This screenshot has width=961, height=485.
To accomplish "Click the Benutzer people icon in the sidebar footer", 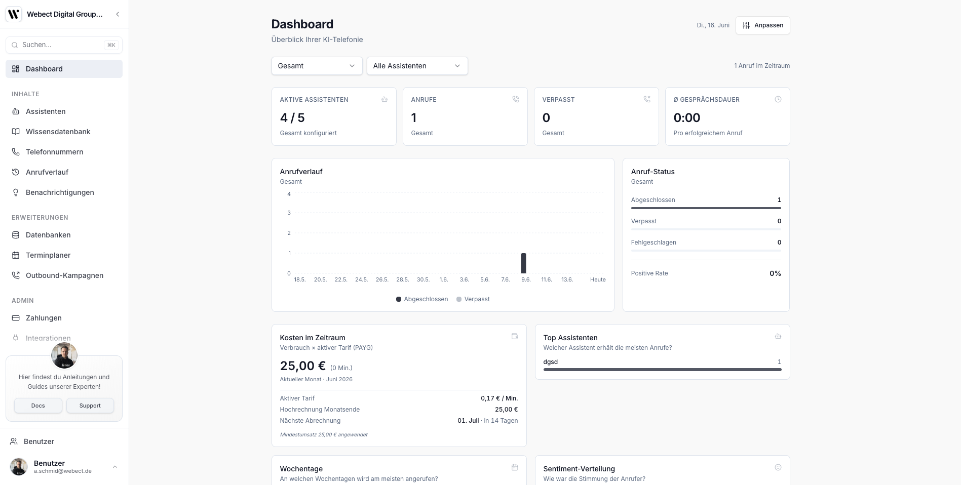I will click(14, 441).
